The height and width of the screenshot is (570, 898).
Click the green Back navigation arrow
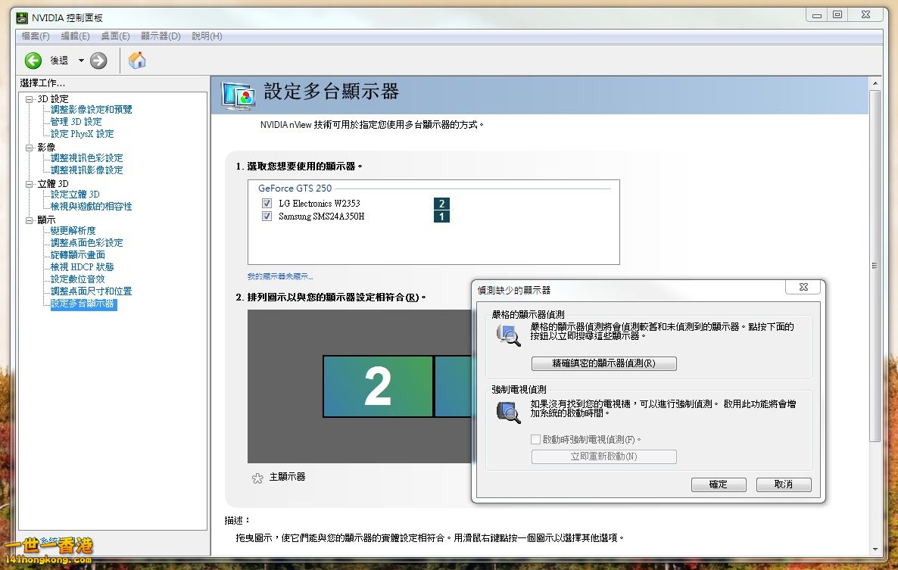pos(33,60)
